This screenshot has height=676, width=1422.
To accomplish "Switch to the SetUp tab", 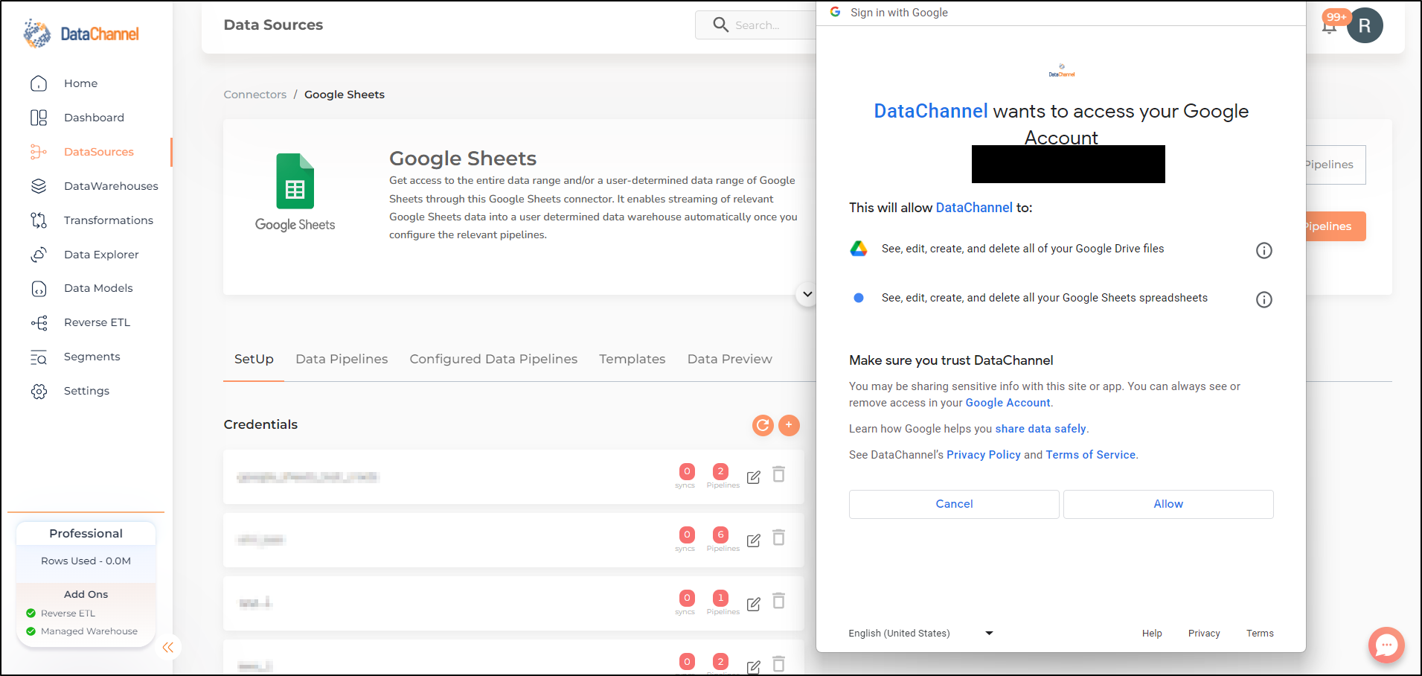I will coord(254,359).
